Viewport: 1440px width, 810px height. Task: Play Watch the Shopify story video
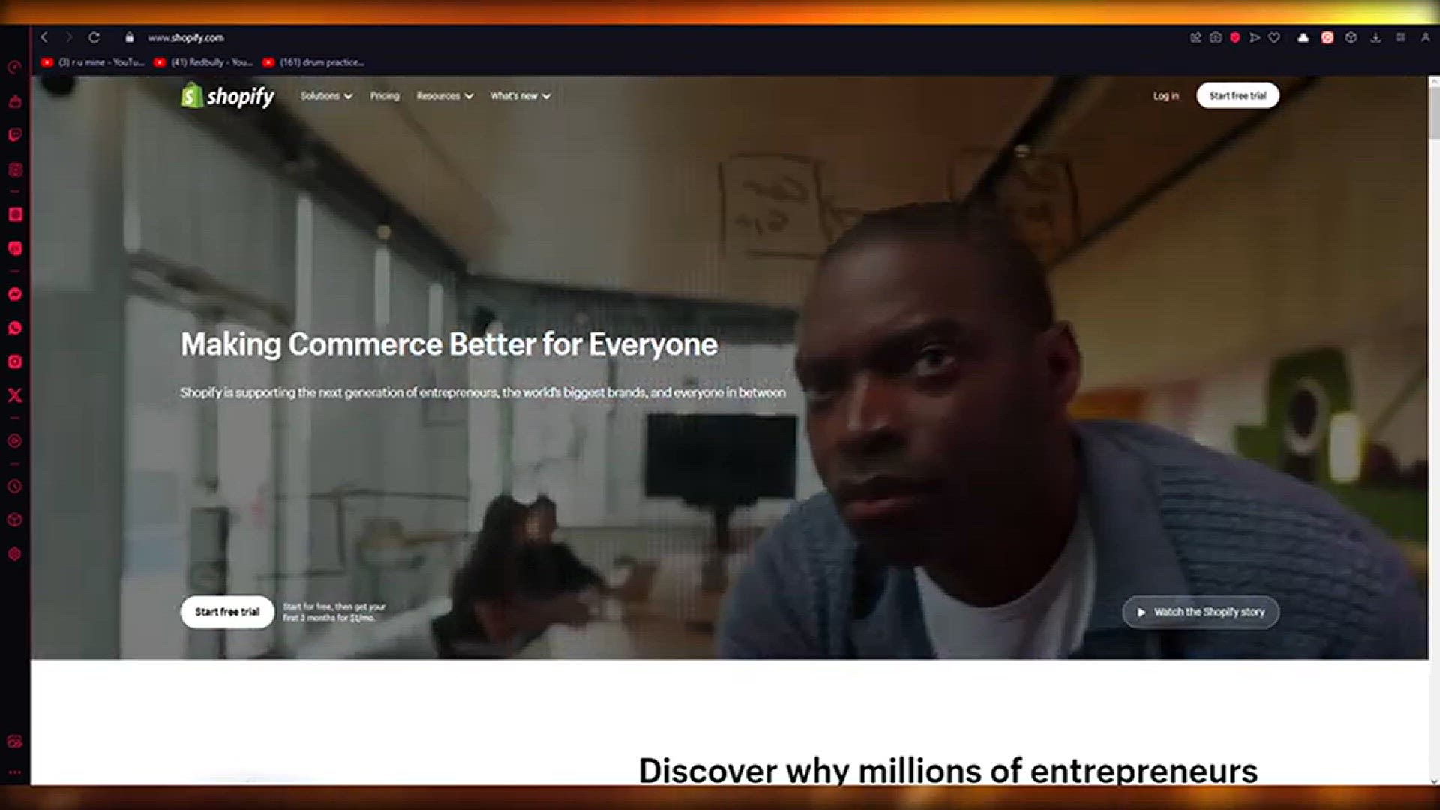pos(1201,612)
